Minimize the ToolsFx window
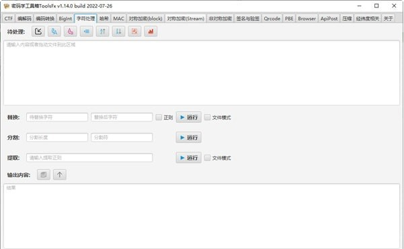 360,6
